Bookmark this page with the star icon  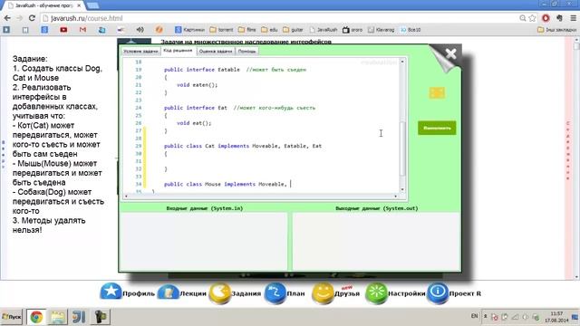(532, 18)
